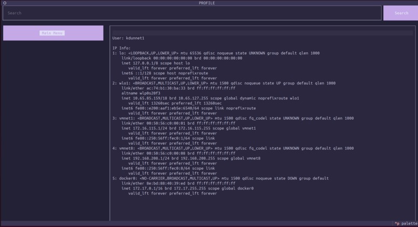Click the 'valid_lft 13260sec' line
This screenshot has height=227, width=418.
pos(175,103)
